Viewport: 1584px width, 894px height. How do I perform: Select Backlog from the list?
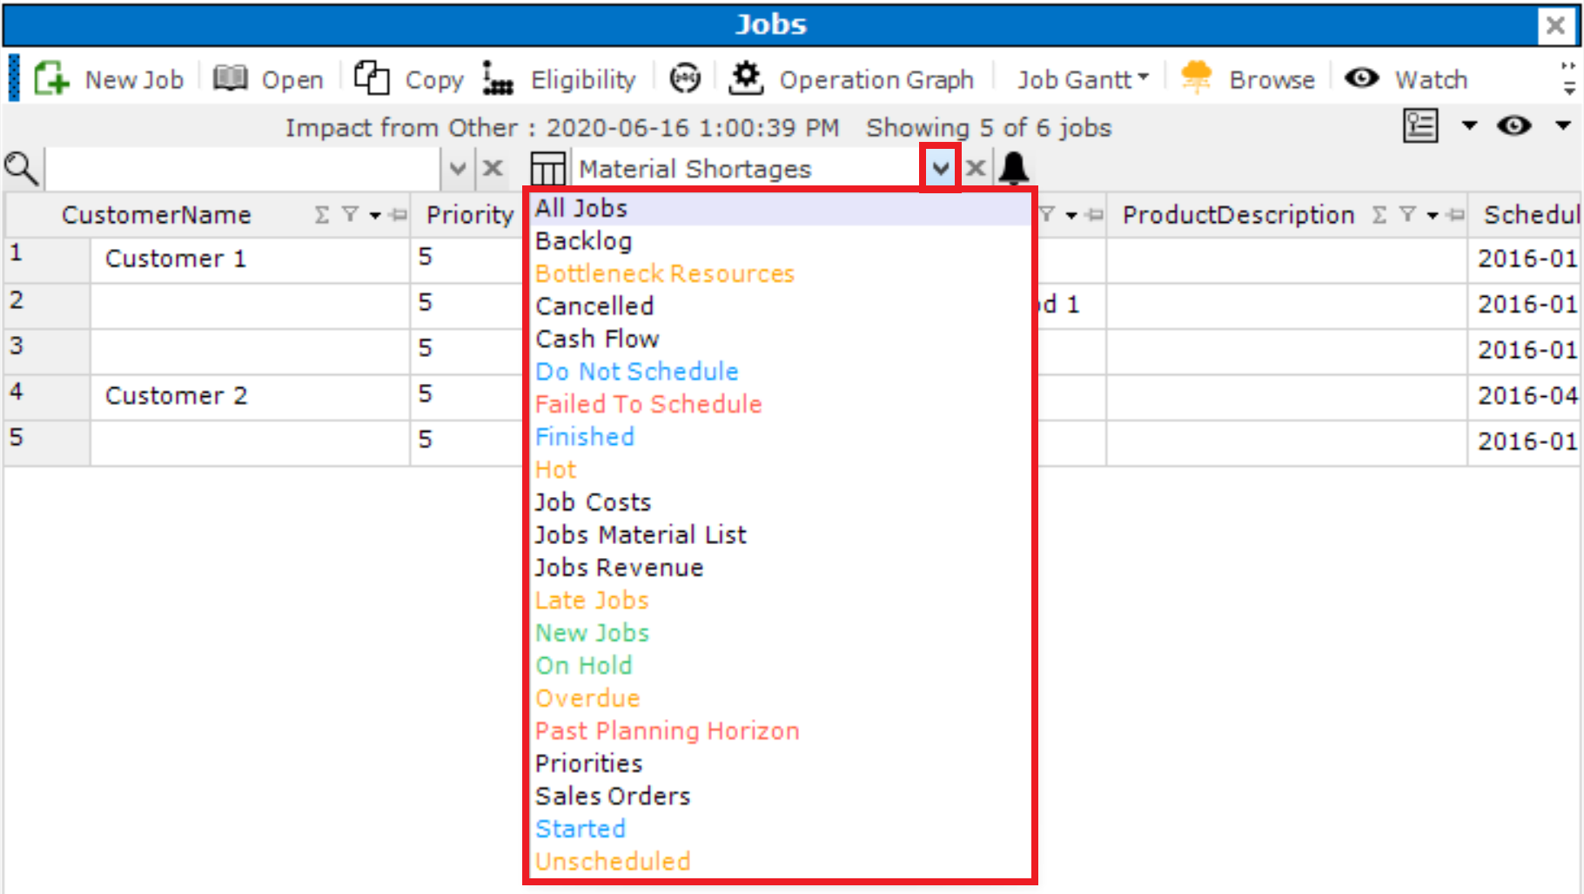781,241
